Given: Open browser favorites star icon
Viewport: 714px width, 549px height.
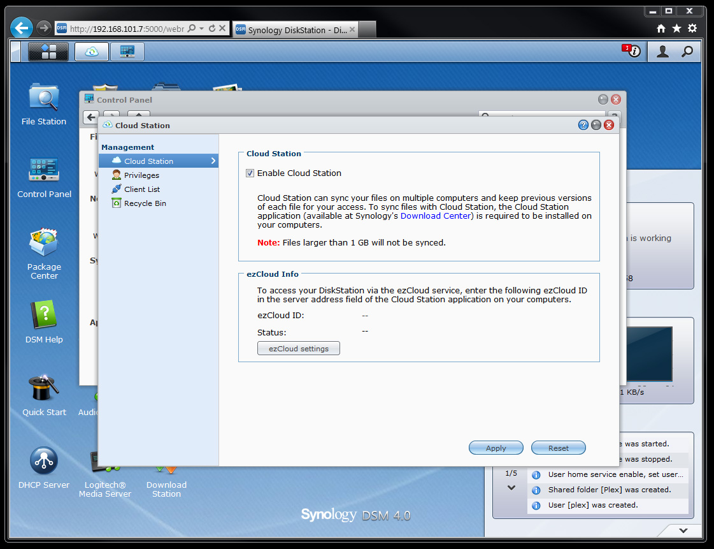Looking at the screenshot, I should point(676,28).
